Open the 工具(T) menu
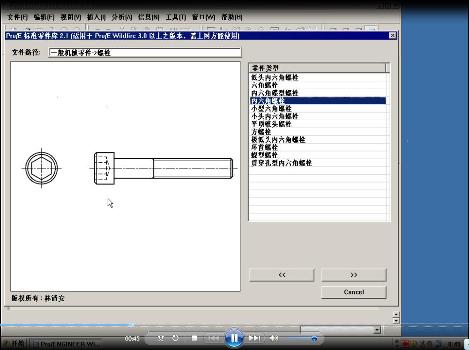 (x=176, y=17)
